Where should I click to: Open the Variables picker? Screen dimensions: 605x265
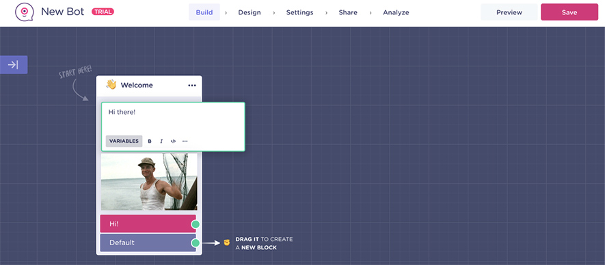[124, 141]
